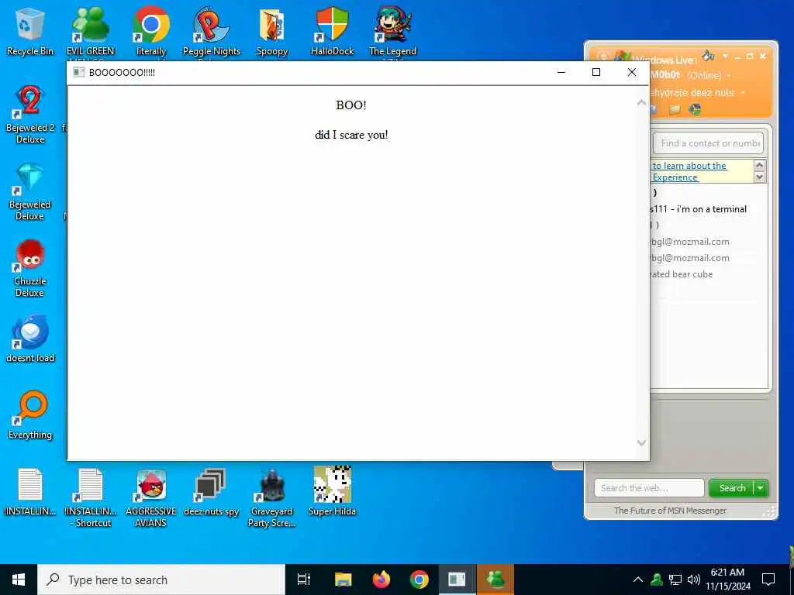Click the 'BOO!' heading text
Viewport: 794px width, 595px height.
pyautogui.click(x=351, y=105)
